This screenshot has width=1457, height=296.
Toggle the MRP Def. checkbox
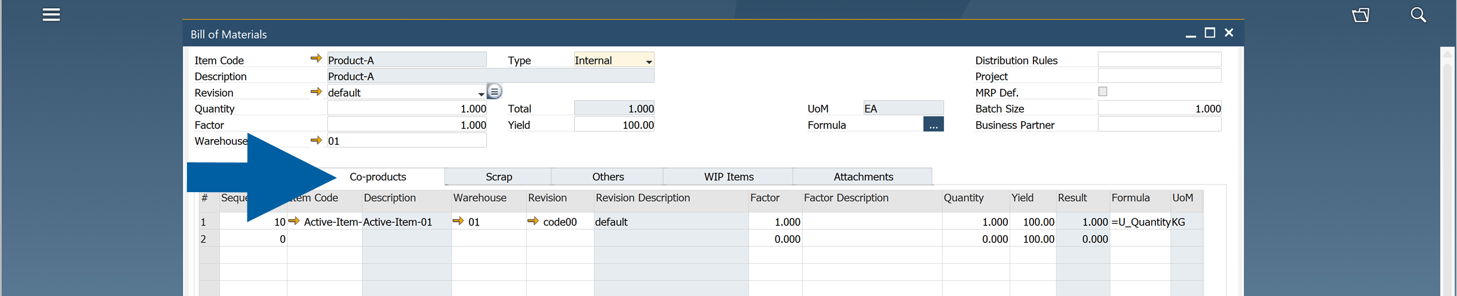[1103, 91]
